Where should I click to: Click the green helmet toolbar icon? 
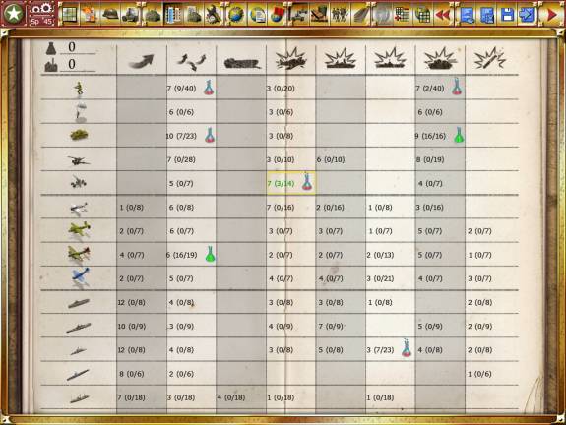(x=110, y=15)
